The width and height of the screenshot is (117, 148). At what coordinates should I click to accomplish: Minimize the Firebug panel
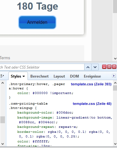coord(104,67)
